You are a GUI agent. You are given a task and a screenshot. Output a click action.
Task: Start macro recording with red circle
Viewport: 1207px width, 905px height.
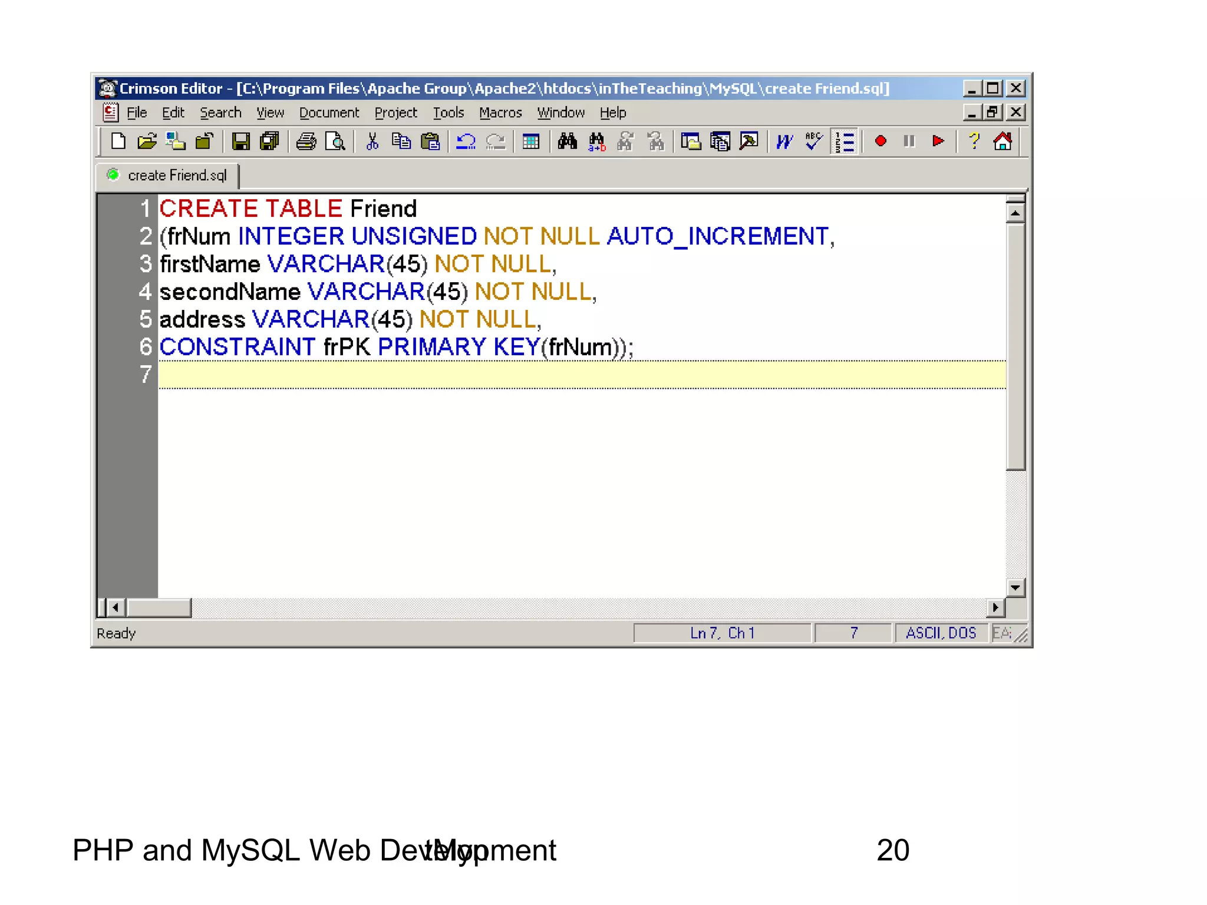click(x=880, y=141)
